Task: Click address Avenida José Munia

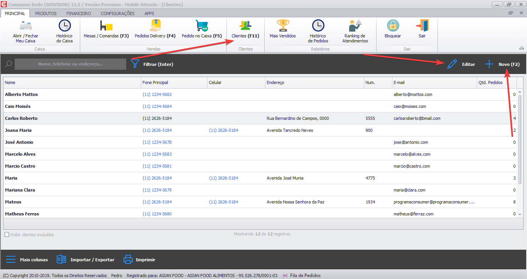Action: point(285,178)
